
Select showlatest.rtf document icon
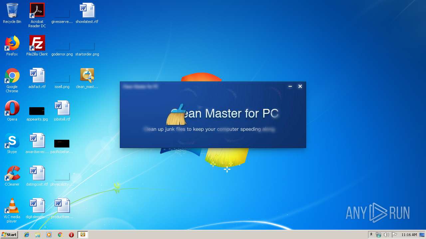click(x=87, y=13)
